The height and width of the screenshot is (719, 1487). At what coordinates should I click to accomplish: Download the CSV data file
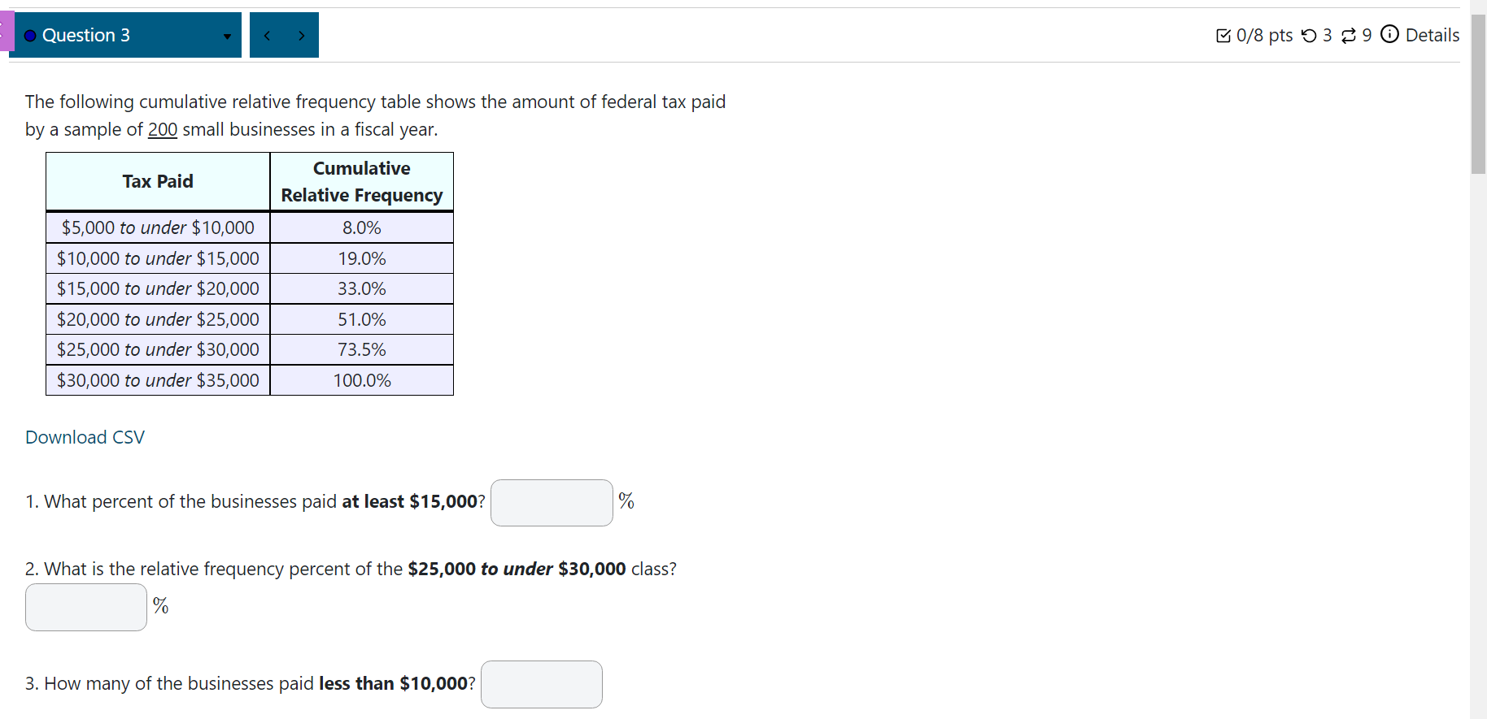85,437
